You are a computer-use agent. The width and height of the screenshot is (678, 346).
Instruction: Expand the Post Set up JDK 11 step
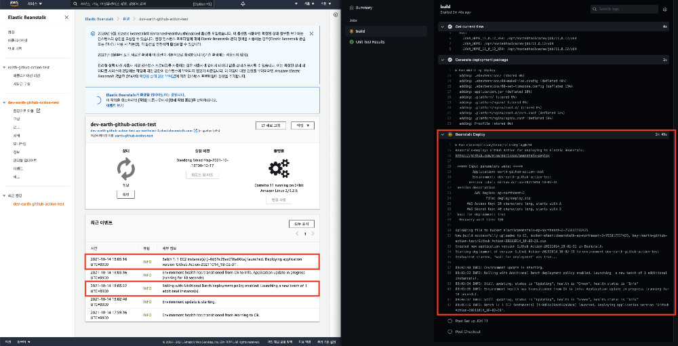click(x=472, y=321)
